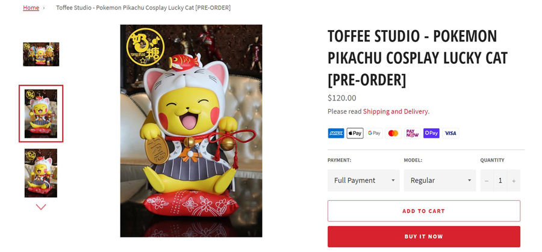Click the Visa payment icon
The height and width of the screenshot is (252, 542).
(x=450, y=133)
